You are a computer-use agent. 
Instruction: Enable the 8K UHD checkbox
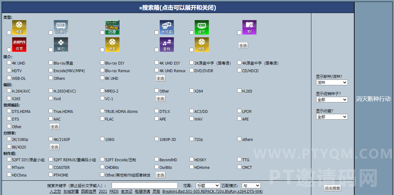[102, 78]
